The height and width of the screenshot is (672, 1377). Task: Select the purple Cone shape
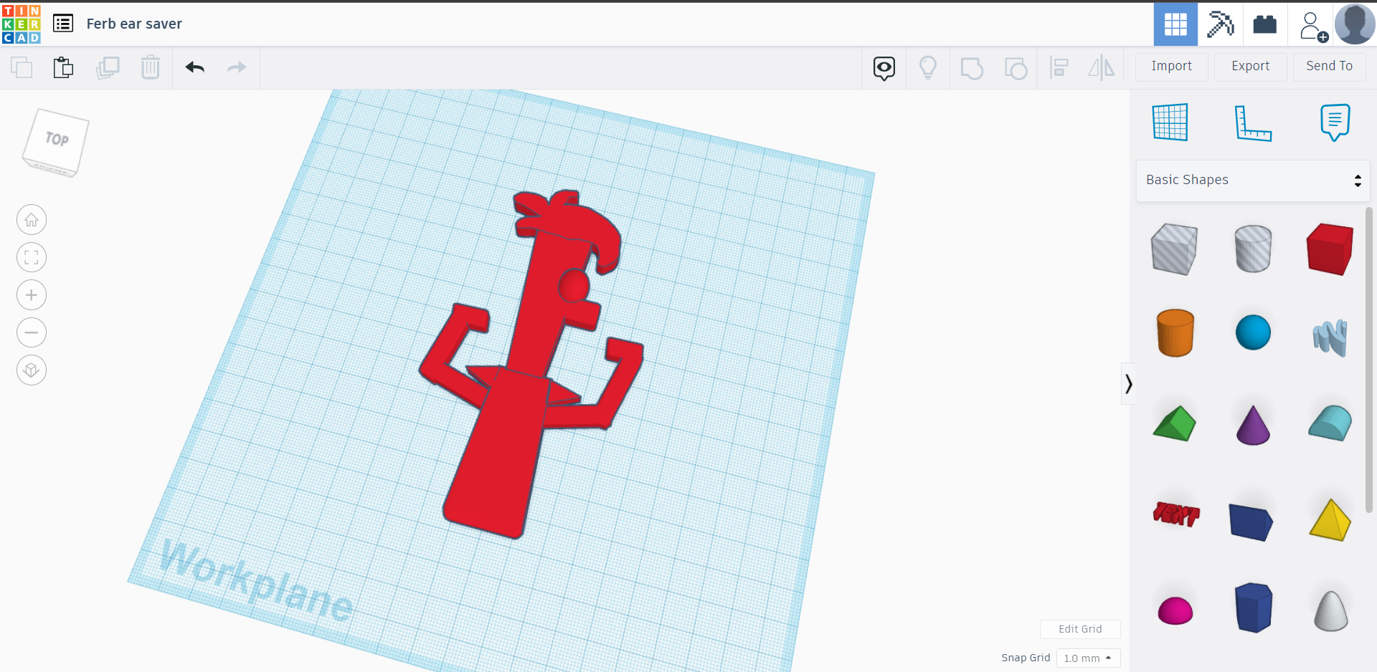click(1254, 426)
